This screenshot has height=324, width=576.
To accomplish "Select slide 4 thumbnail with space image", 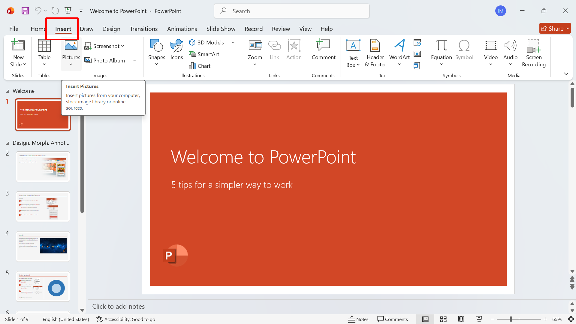I will click(43, 247).
